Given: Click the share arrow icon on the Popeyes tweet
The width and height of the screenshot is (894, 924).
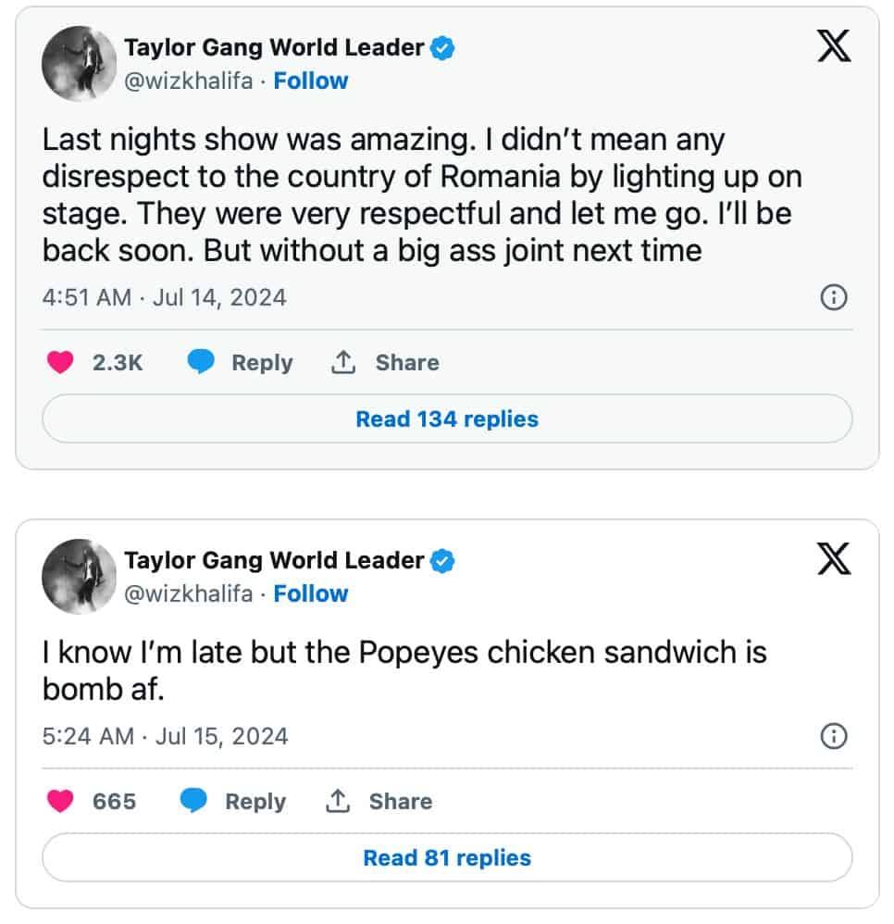Looking at the screenshot, I should point(337,802).
